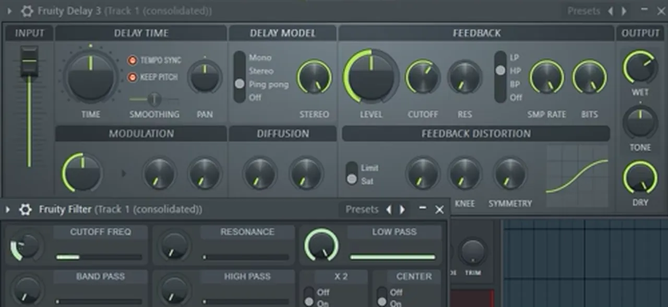Click the RESONANCE knob in Fruity Filter
The image size is (668, 307).
(x=174, y=245)
